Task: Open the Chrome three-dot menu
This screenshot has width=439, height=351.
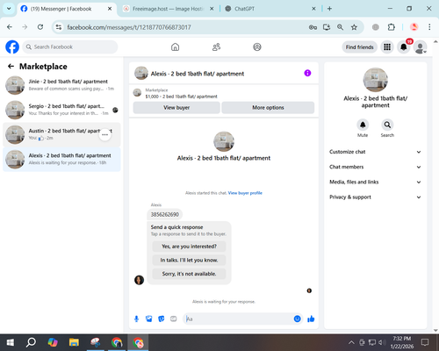Action: point(429,27)
